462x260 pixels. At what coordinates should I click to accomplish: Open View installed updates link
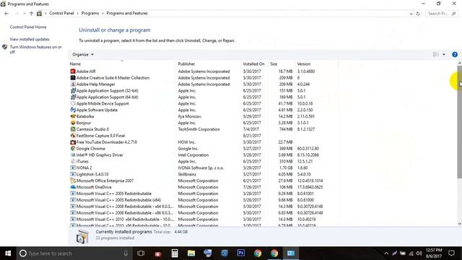(x=30, y=39)
